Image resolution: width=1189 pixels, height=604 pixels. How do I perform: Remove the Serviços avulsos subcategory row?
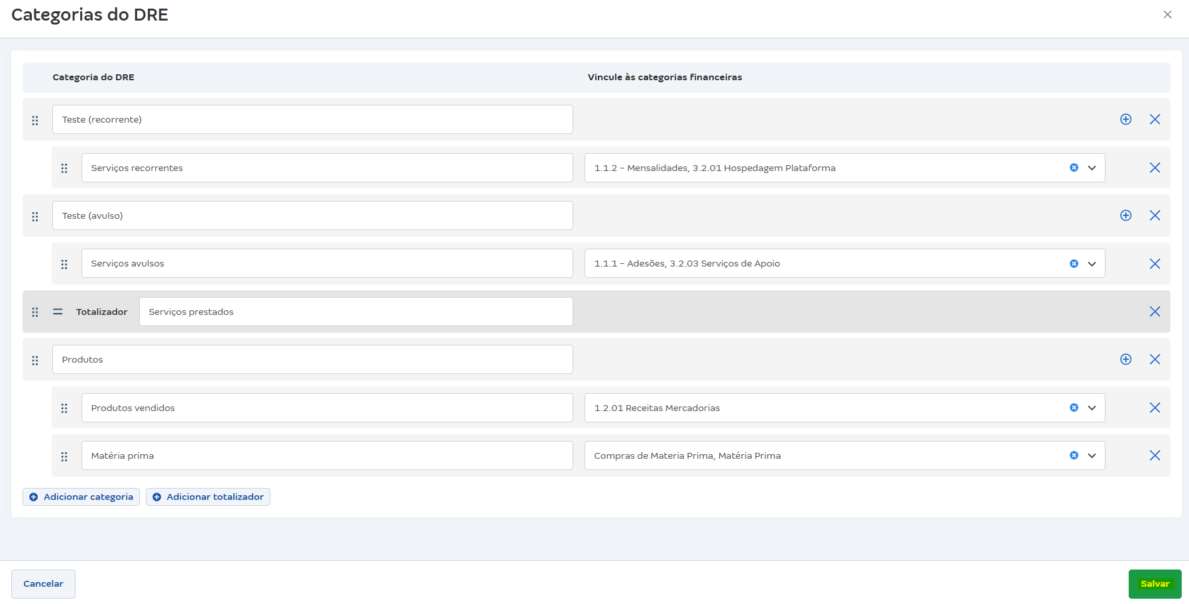coord(1155,263)
